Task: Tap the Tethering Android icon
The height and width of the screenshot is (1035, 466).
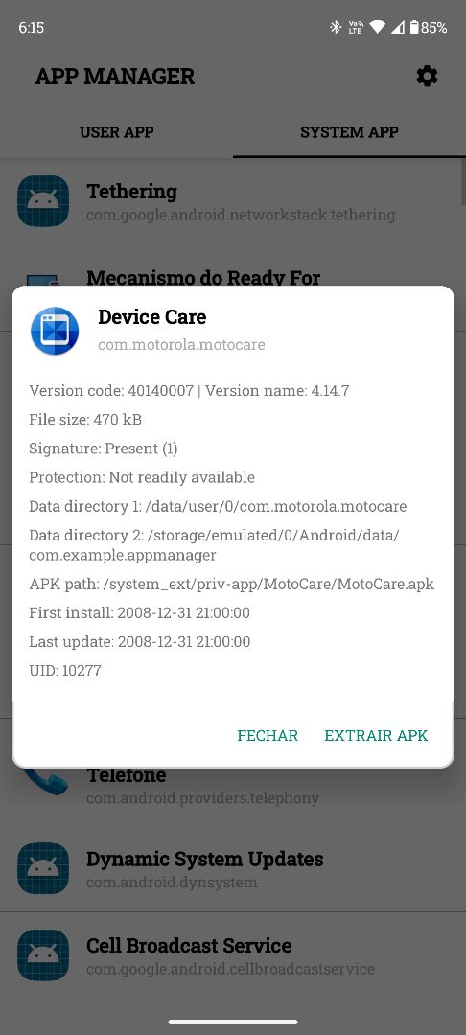Action: point(43,201)
